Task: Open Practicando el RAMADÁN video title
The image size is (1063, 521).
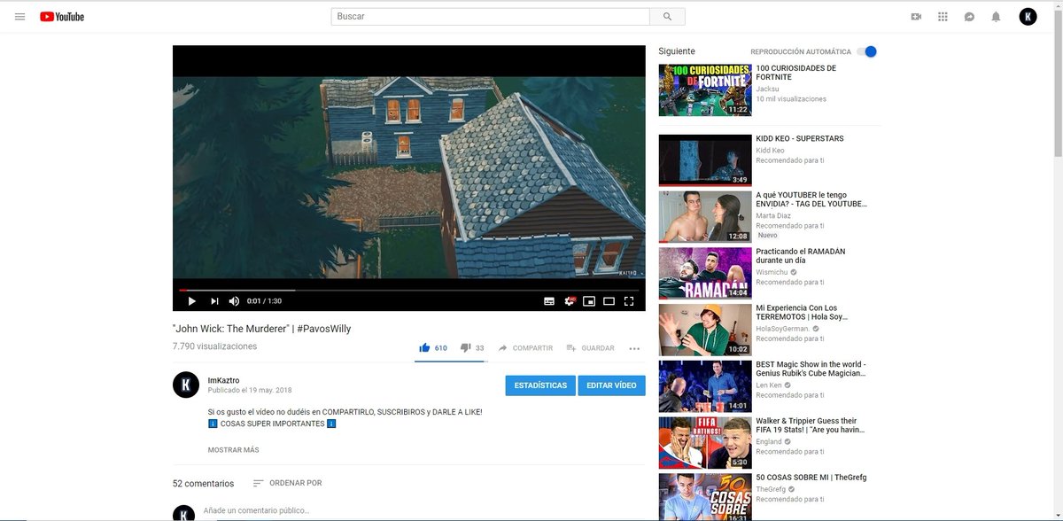Action: coord(801,256)
